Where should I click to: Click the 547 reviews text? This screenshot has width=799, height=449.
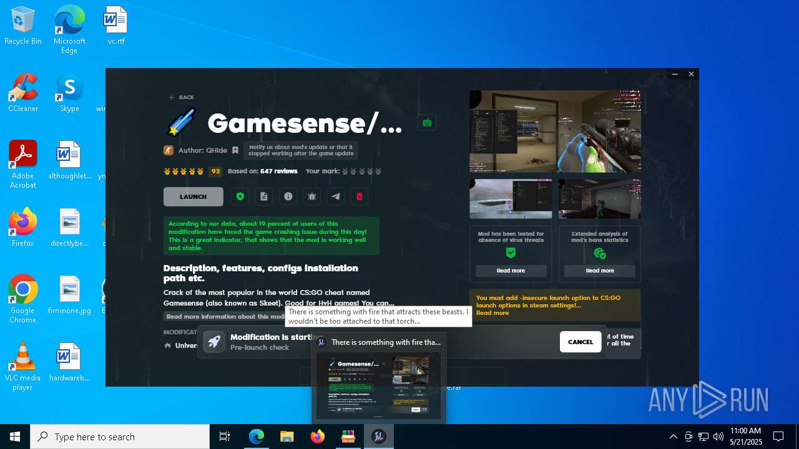278,171
